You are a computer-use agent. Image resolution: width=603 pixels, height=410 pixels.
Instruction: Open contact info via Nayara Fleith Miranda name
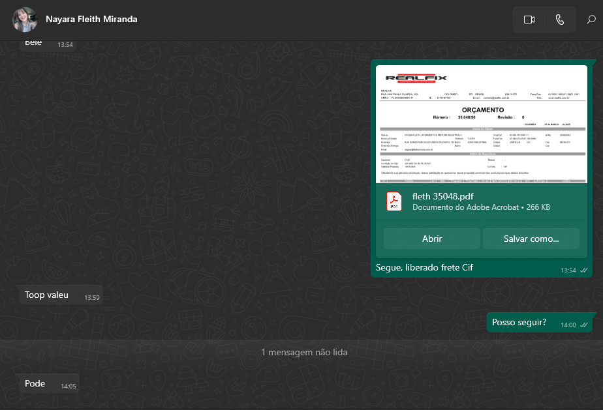pyautogui.click(x=91, y=19)
